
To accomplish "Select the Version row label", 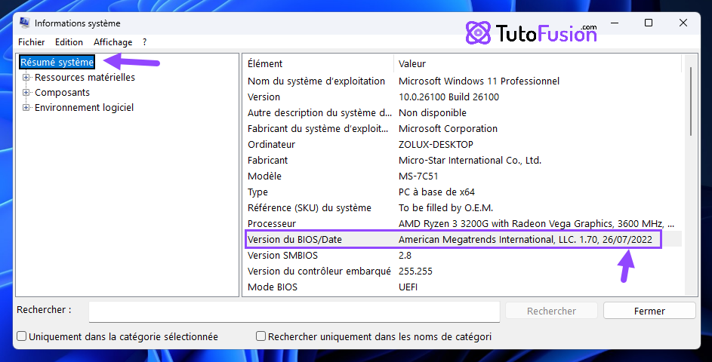I will (264, 97).
